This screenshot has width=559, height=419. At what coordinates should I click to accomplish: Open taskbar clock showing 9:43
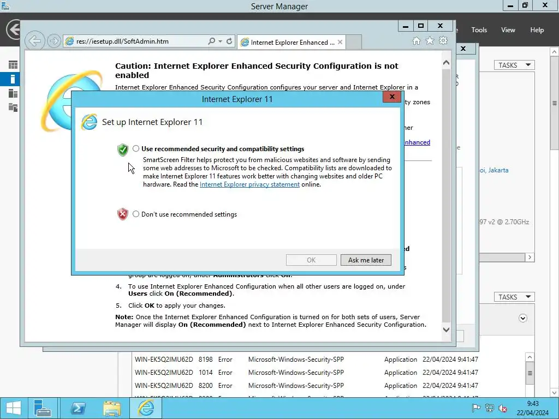[533, 408]
